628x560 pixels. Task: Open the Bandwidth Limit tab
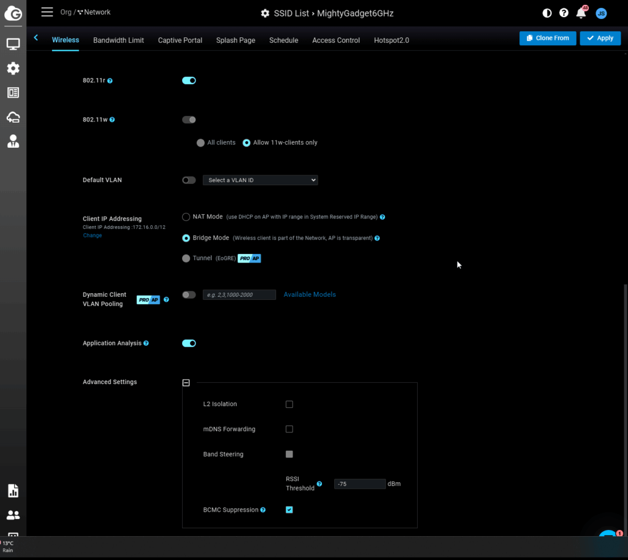[118, 40]
